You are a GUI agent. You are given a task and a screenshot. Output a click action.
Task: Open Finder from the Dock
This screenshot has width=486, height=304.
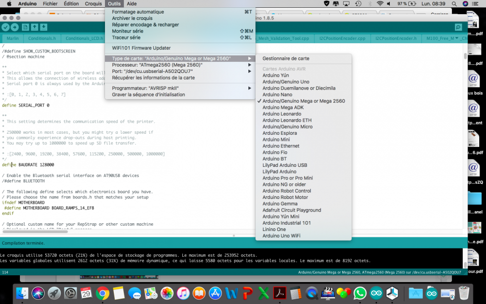click(x=22, y=293)
